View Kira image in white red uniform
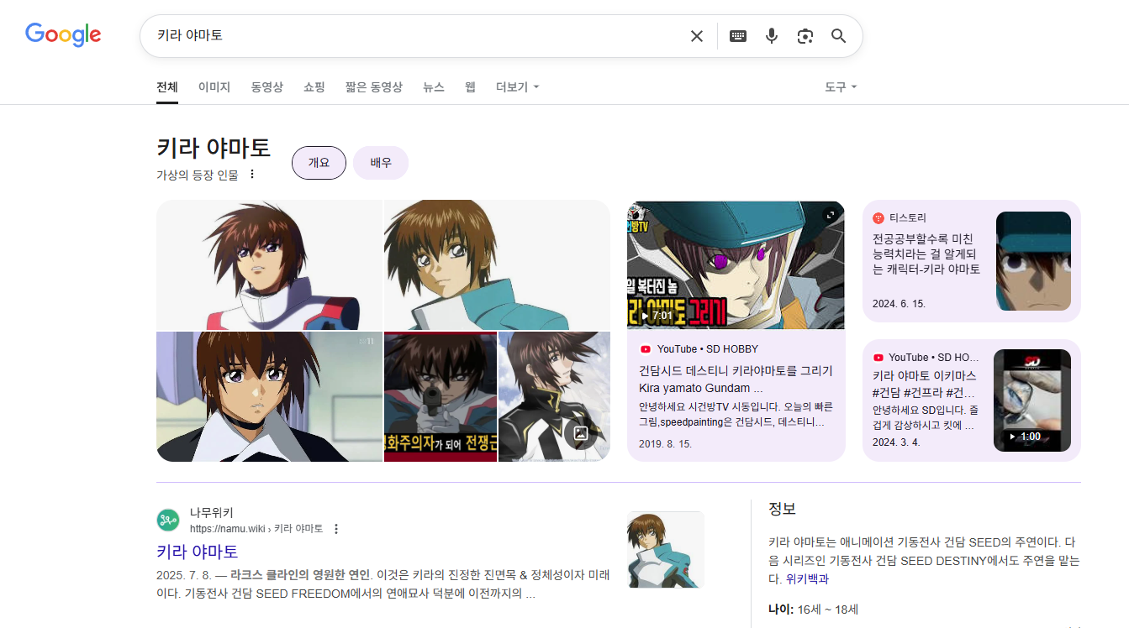 [269, 265]
